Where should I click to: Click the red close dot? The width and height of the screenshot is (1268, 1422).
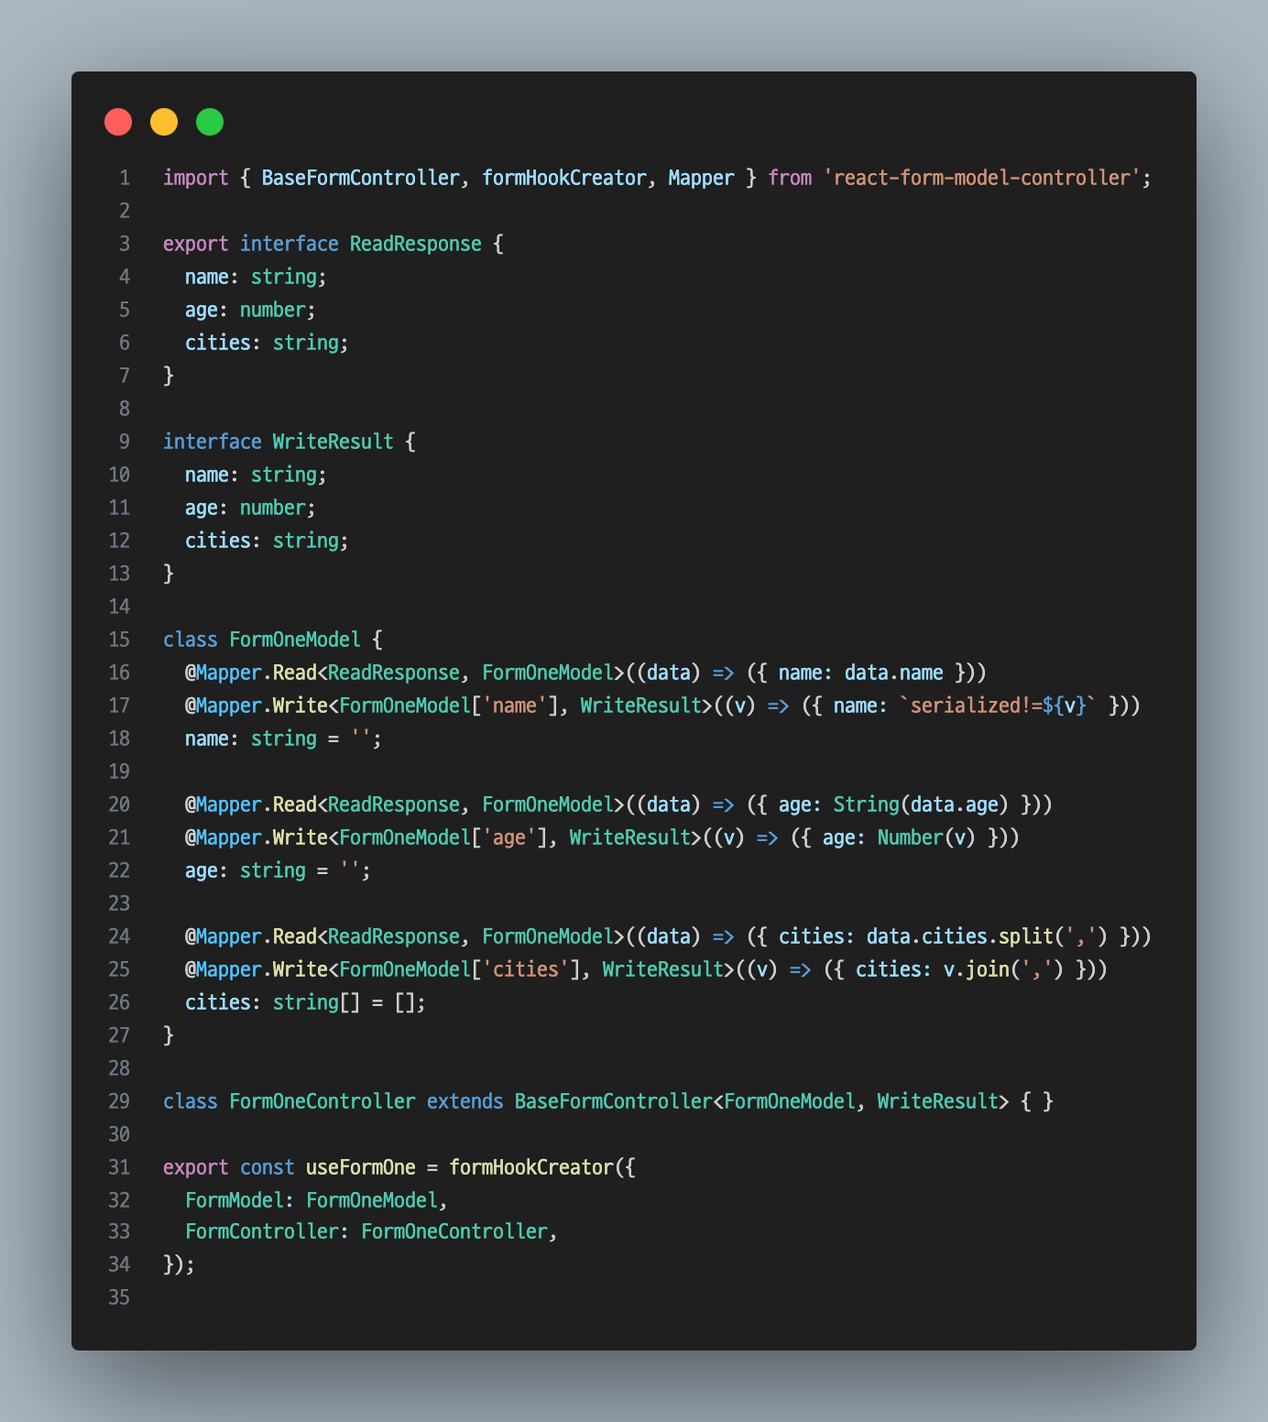tap(118, 122)
